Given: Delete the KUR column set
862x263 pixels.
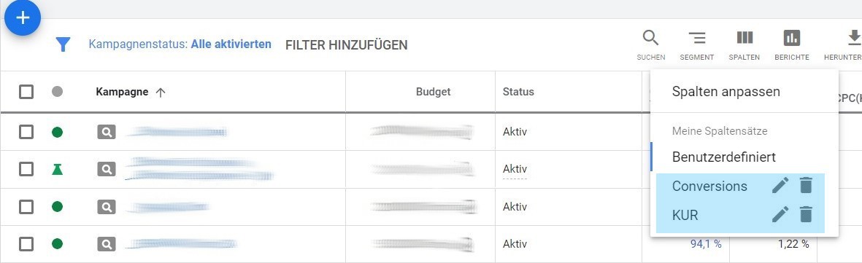Looking at the screenshot, I should (805, 214).
